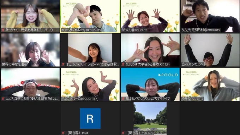
Task: Select the ポンコツなーこ@POLIGHTS video tile
Action: (90, 84)
